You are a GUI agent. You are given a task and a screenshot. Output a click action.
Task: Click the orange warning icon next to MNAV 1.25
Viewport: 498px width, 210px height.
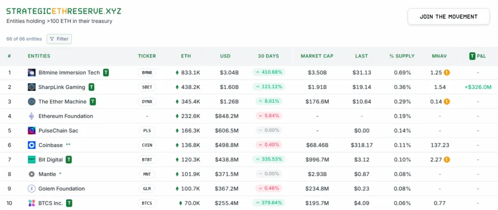[x=447, y=72]
